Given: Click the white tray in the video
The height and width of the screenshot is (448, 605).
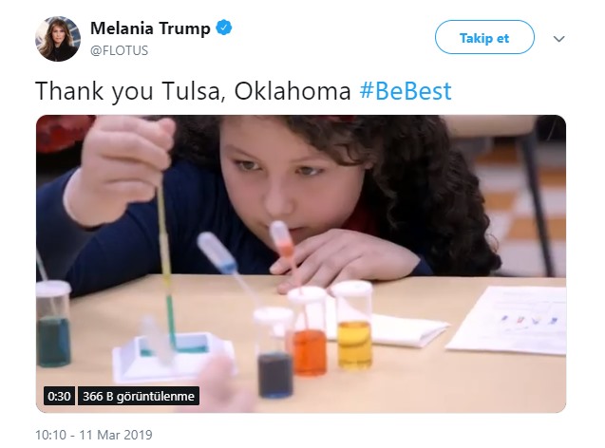Looking at the screenshot, I should point(174,356).
